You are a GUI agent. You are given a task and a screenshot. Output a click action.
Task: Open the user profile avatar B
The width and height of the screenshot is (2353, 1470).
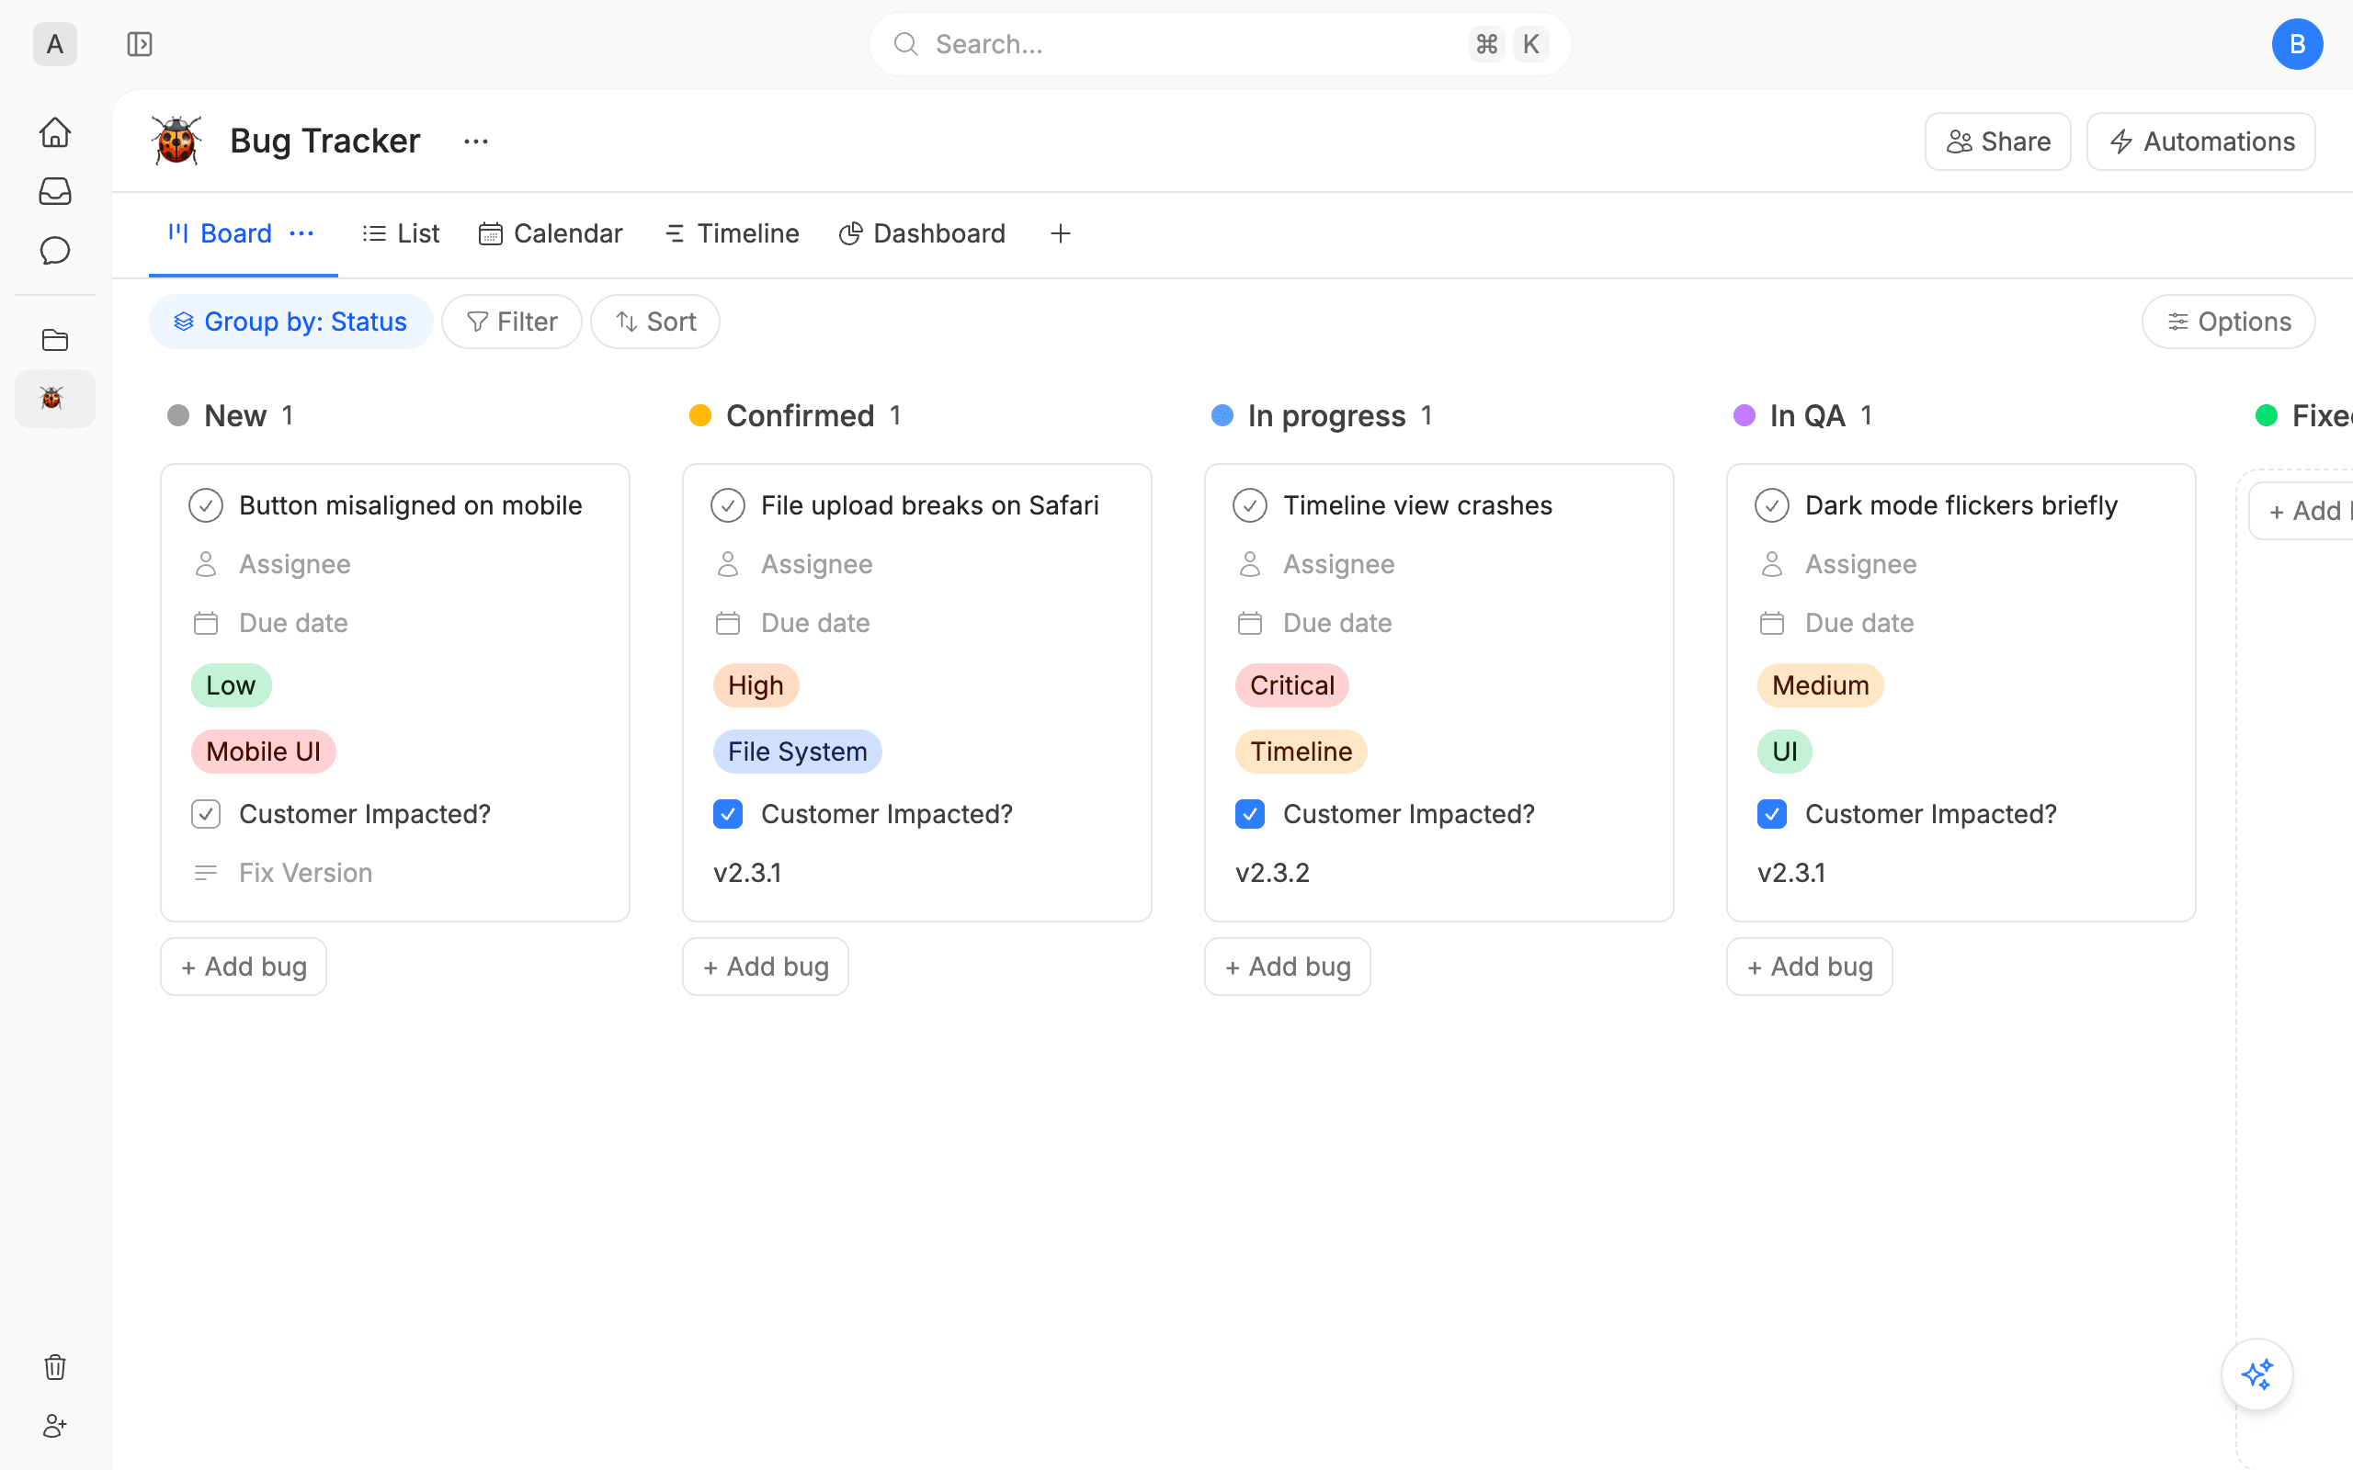pyautogui.click(x=2297, y=44)
